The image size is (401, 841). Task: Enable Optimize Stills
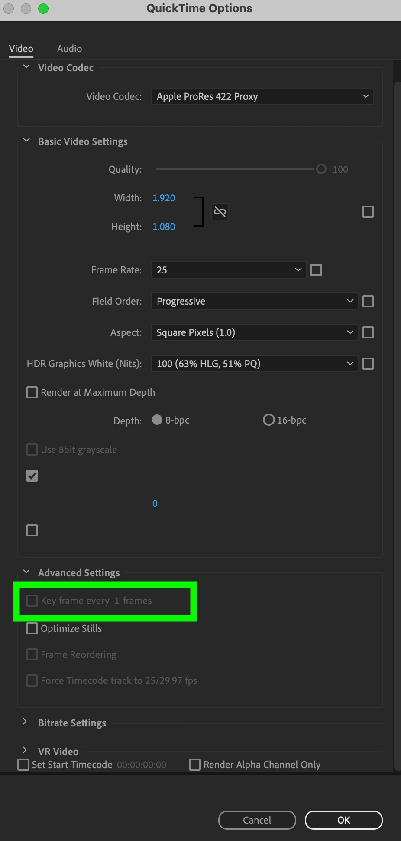[32, 628]
